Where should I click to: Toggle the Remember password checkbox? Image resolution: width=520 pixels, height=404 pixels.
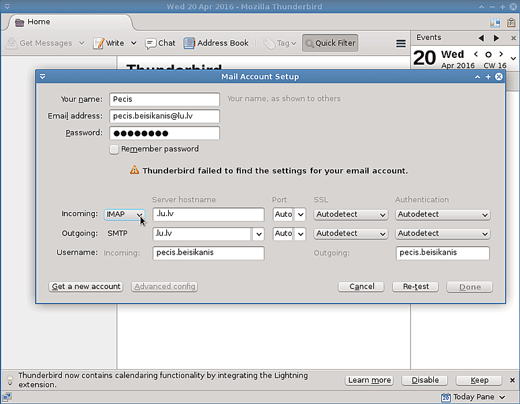click(x=114, y=149)
